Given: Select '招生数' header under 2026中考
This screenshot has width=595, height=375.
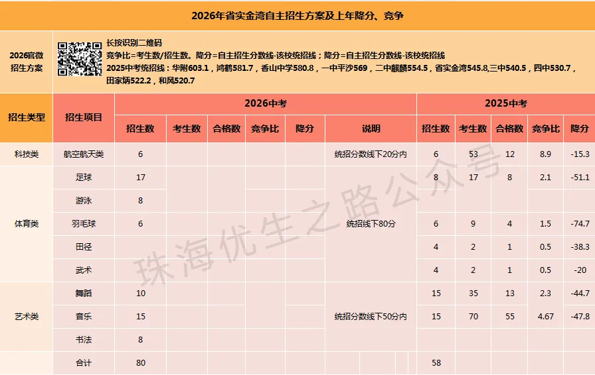Looking at the screenshot, I should (140, 129).
